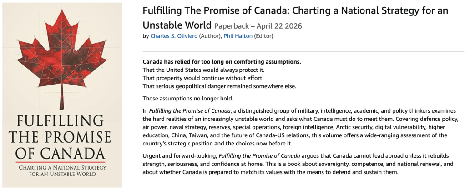Click the "(Editor)" role label
The width and height of the screenshot is (465, 190).
pyautogui.click(x=264, y=36)
